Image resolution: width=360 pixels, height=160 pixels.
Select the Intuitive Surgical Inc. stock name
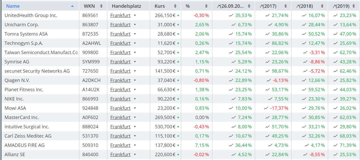tap(27, 127)
